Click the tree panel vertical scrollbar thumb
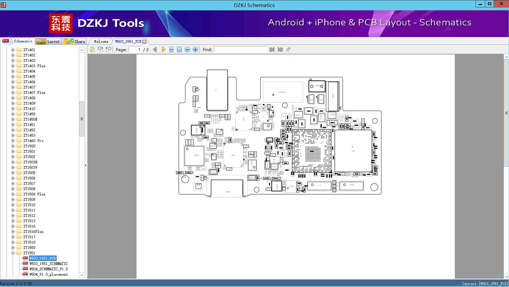 tap(82, 119)
